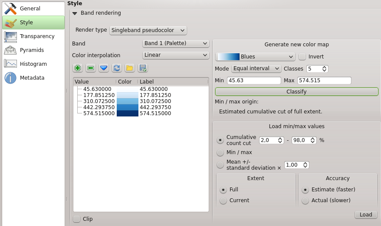Load color map from file folder icon
This screenshot has height=226, width=381.
[130, 68]
